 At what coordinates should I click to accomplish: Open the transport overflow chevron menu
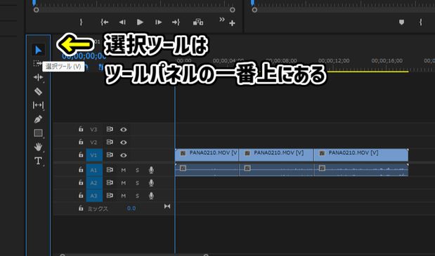(222, 20)
